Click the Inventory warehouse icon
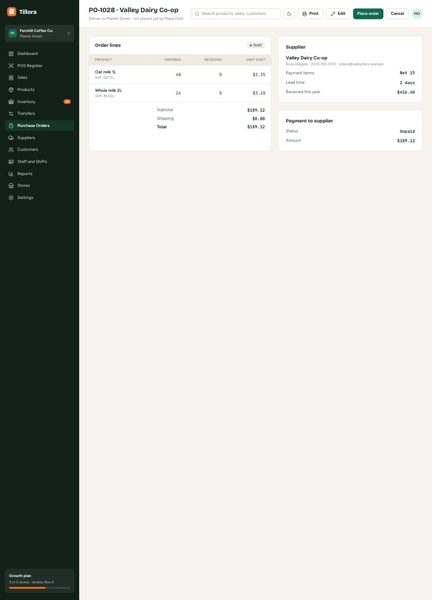This screenshot has width=432, height=600. tap(11, 102)
